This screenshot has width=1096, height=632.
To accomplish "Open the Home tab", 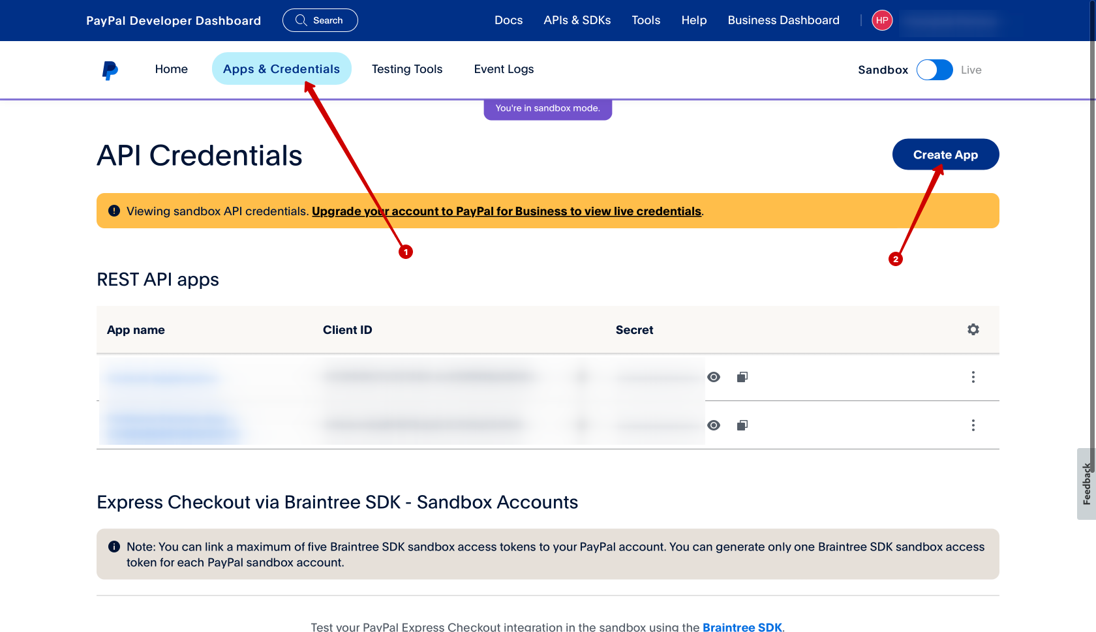I will [x=172, y=69].
